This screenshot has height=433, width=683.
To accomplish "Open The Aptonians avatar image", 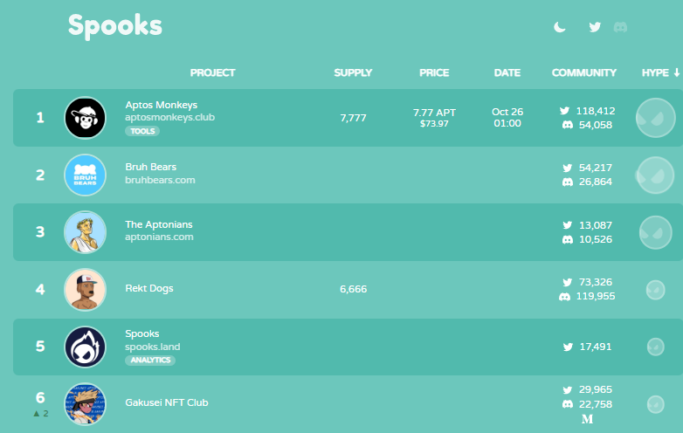I will tap(85, 232).
